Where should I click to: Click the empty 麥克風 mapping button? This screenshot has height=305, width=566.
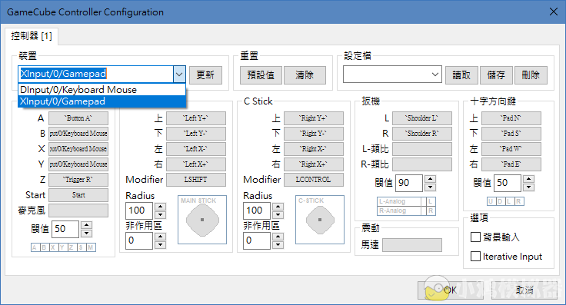(78, 211)
